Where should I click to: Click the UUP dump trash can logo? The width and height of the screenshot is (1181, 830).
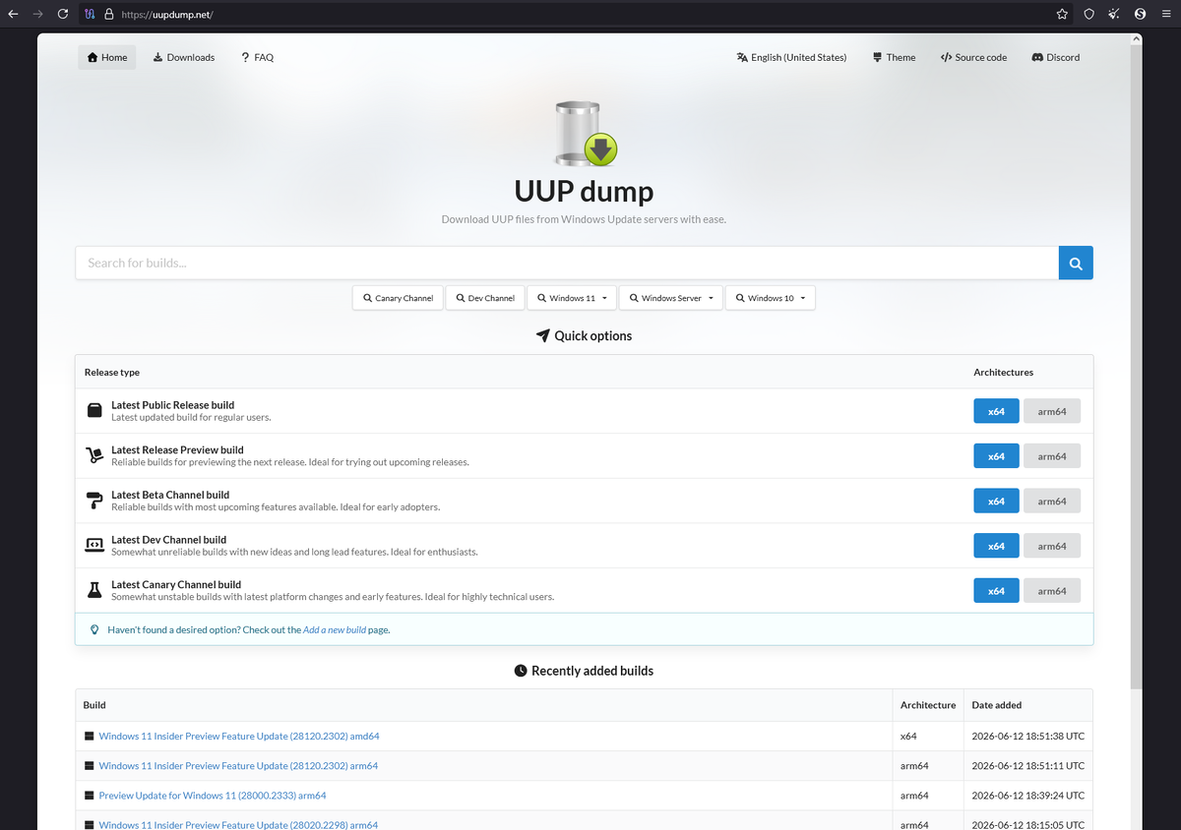(585, 133)
